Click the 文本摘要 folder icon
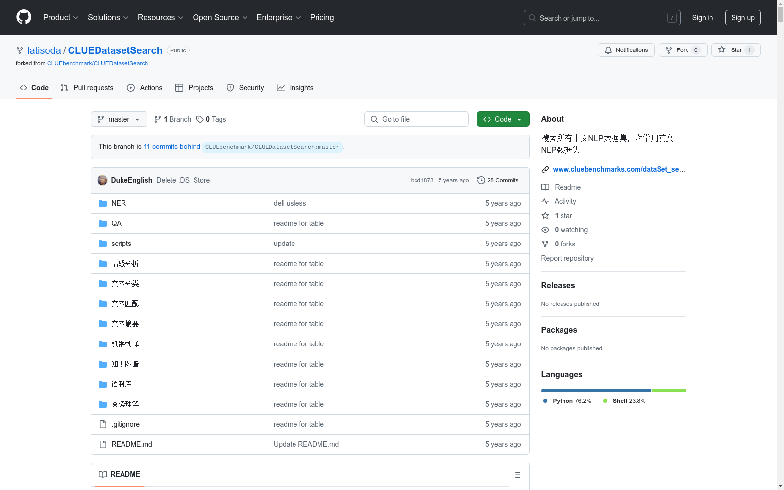 (103, 324)
